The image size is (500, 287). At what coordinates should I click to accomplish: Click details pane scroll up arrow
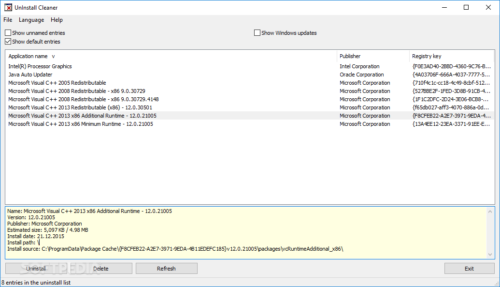click(490, 211)
